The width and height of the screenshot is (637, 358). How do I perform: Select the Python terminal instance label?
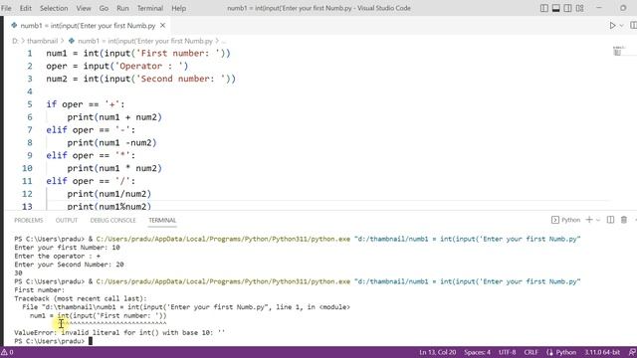[x=566, y=220]
